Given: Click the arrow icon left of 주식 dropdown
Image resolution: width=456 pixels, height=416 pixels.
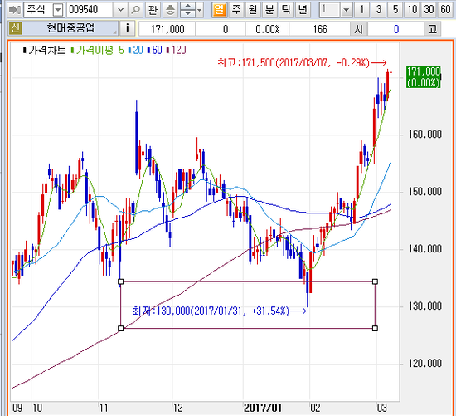Looking at the screenshot, I should click(x=15, y=10).
